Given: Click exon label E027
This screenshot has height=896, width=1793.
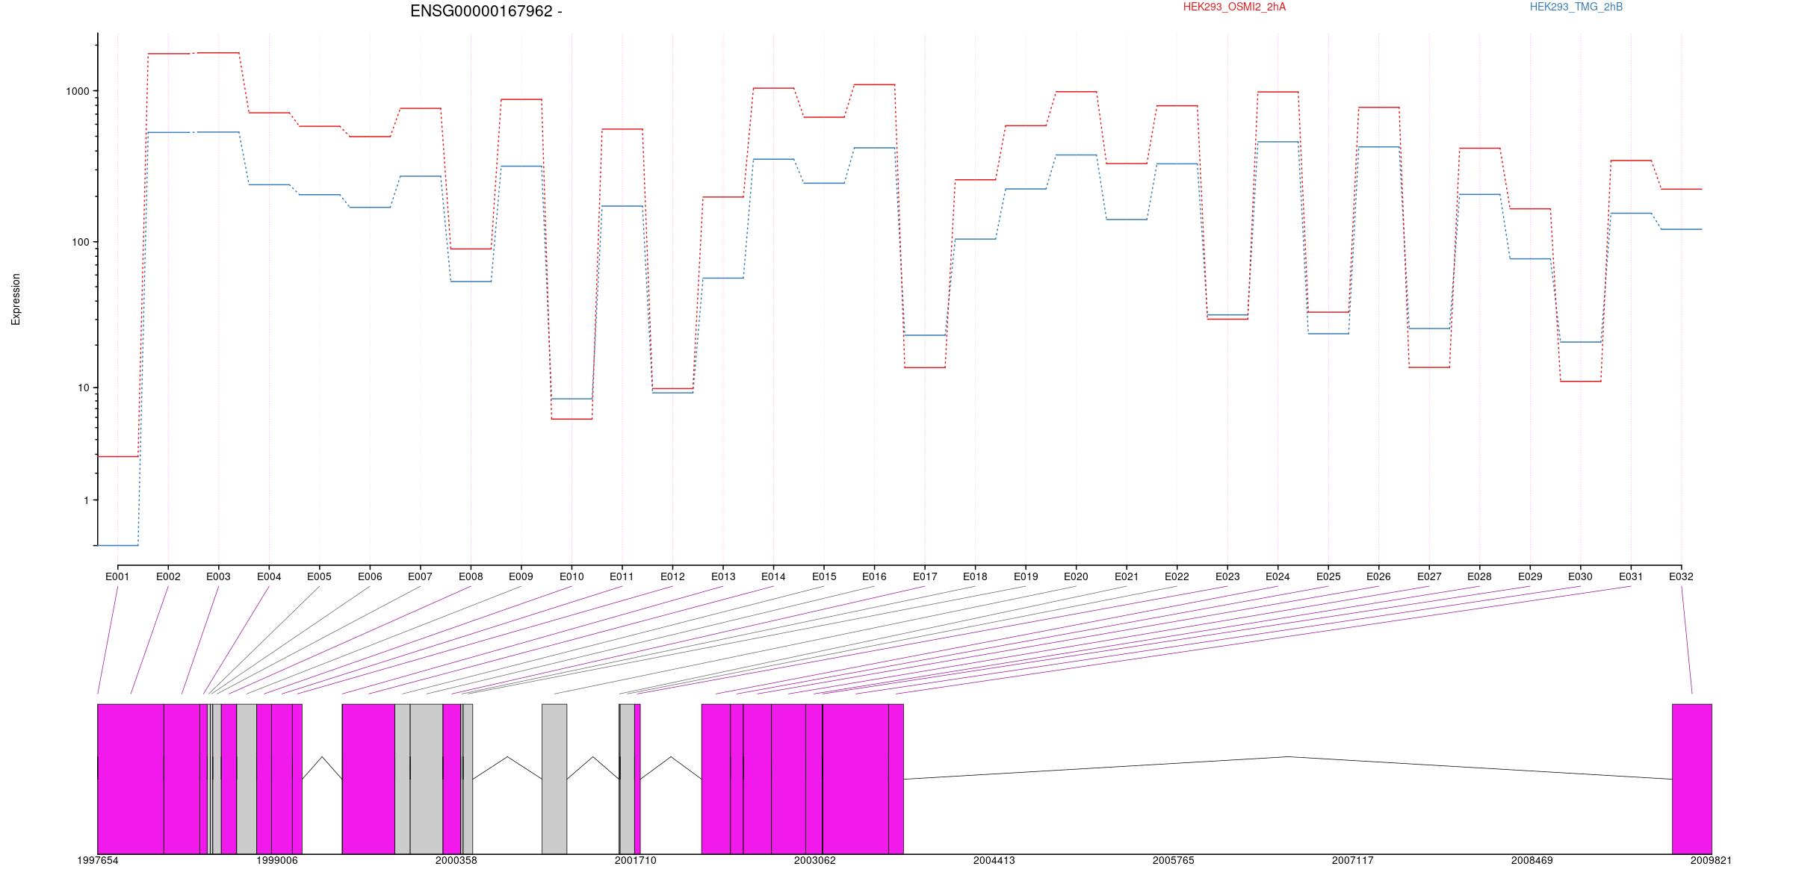Looking at the screenshot, I should point(1429,576).
